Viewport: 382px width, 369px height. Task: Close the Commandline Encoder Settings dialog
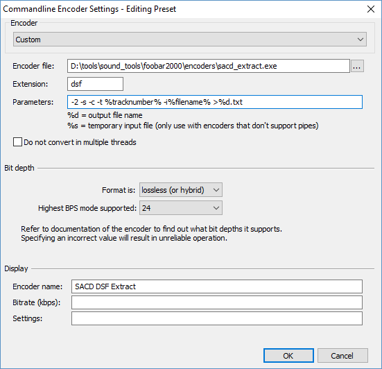tap(371, 9)
